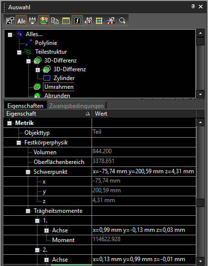
Task: Collapse the top 3D-Differenz node
Action: click(28, 61)
